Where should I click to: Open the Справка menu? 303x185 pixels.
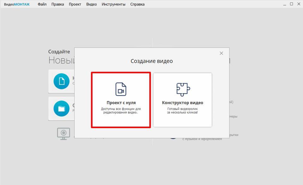pos(137,4)
